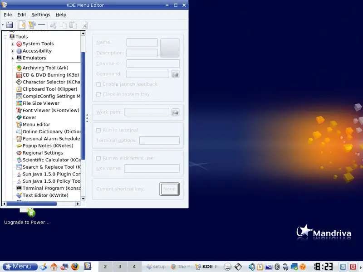This screenshot has height=272, width=363.
Task: Select Menu Editor in the tree
Action: (x=33, y=125)
